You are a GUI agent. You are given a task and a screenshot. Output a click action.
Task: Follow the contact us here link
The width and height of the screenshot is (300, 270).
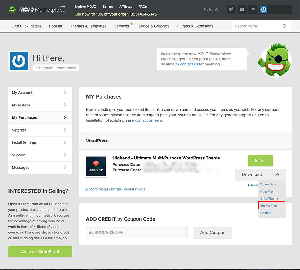tap(148, 120)
